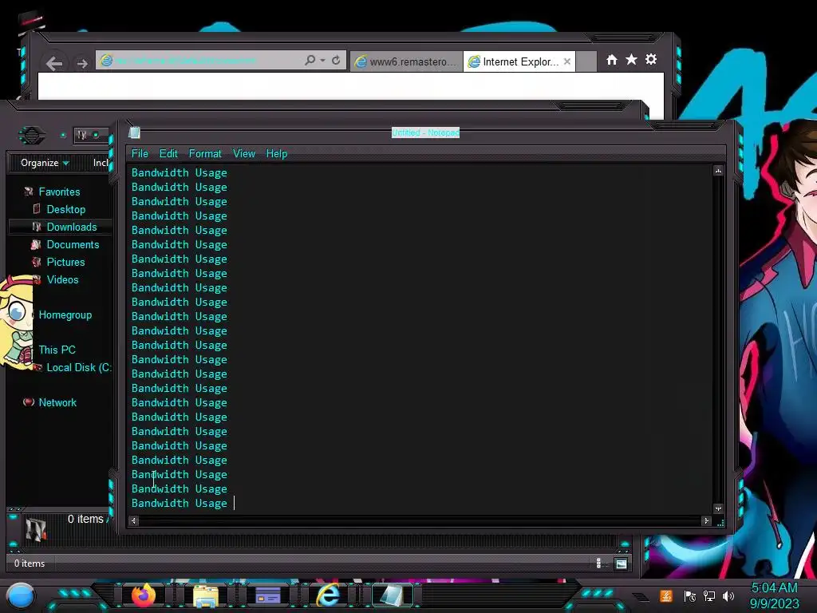Image resolution: width=817 pixels, height=613 pixels.
Task: Select This PC in the Explorer sidebar
Action: 57,350
